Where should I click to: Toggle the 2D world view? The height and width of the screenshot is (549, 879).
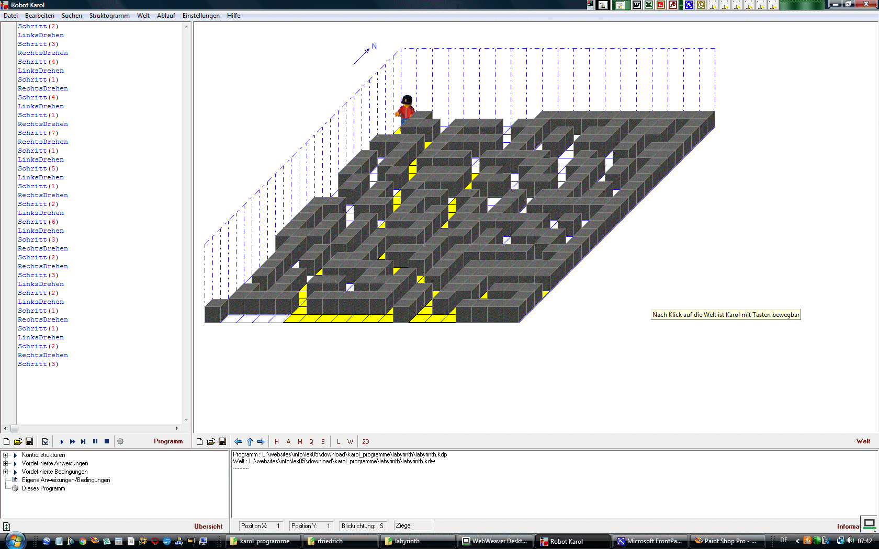pyautogui.click(x=365, y=441)
